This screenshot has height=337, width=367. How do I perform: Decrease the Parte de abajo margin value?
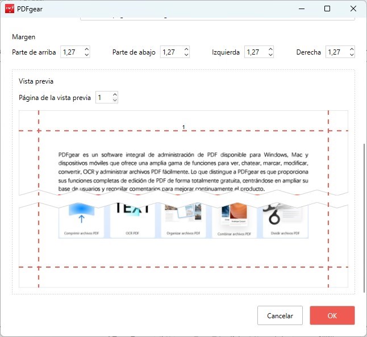pyautogui.click(x=186, y=55)
